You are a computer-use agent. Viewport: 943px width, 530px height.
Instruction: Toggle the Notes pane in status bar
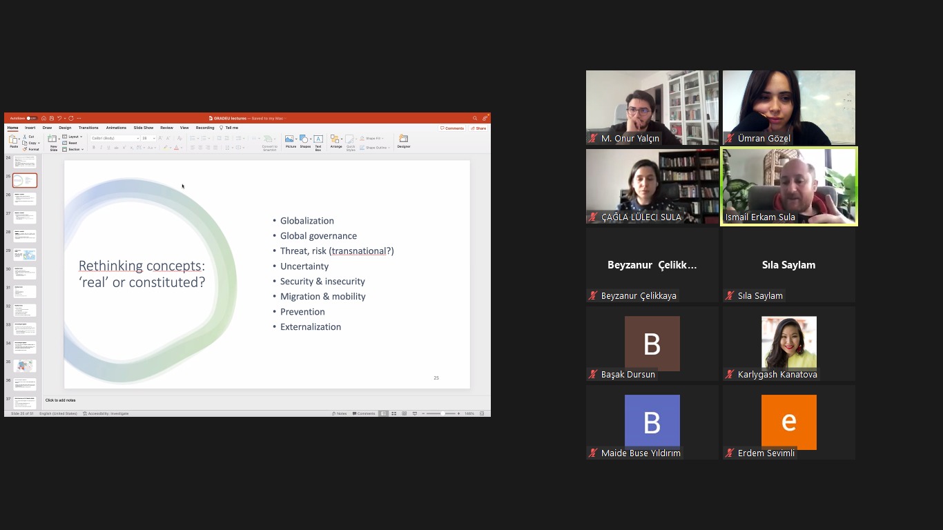coord(339,413)
